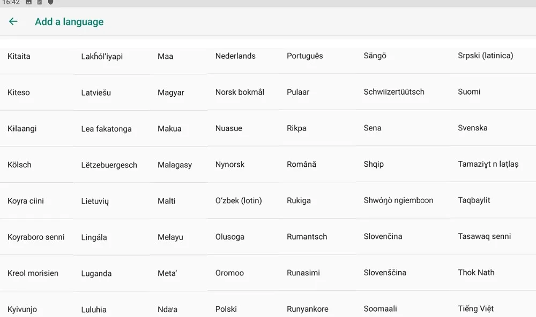
Task: Select Tiếng Việt language
Action: tap(475, 308)
